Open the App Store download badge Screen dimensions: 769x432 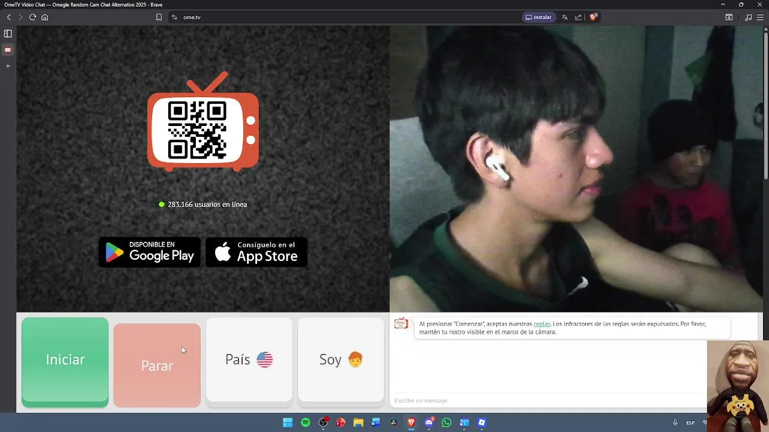257,252
